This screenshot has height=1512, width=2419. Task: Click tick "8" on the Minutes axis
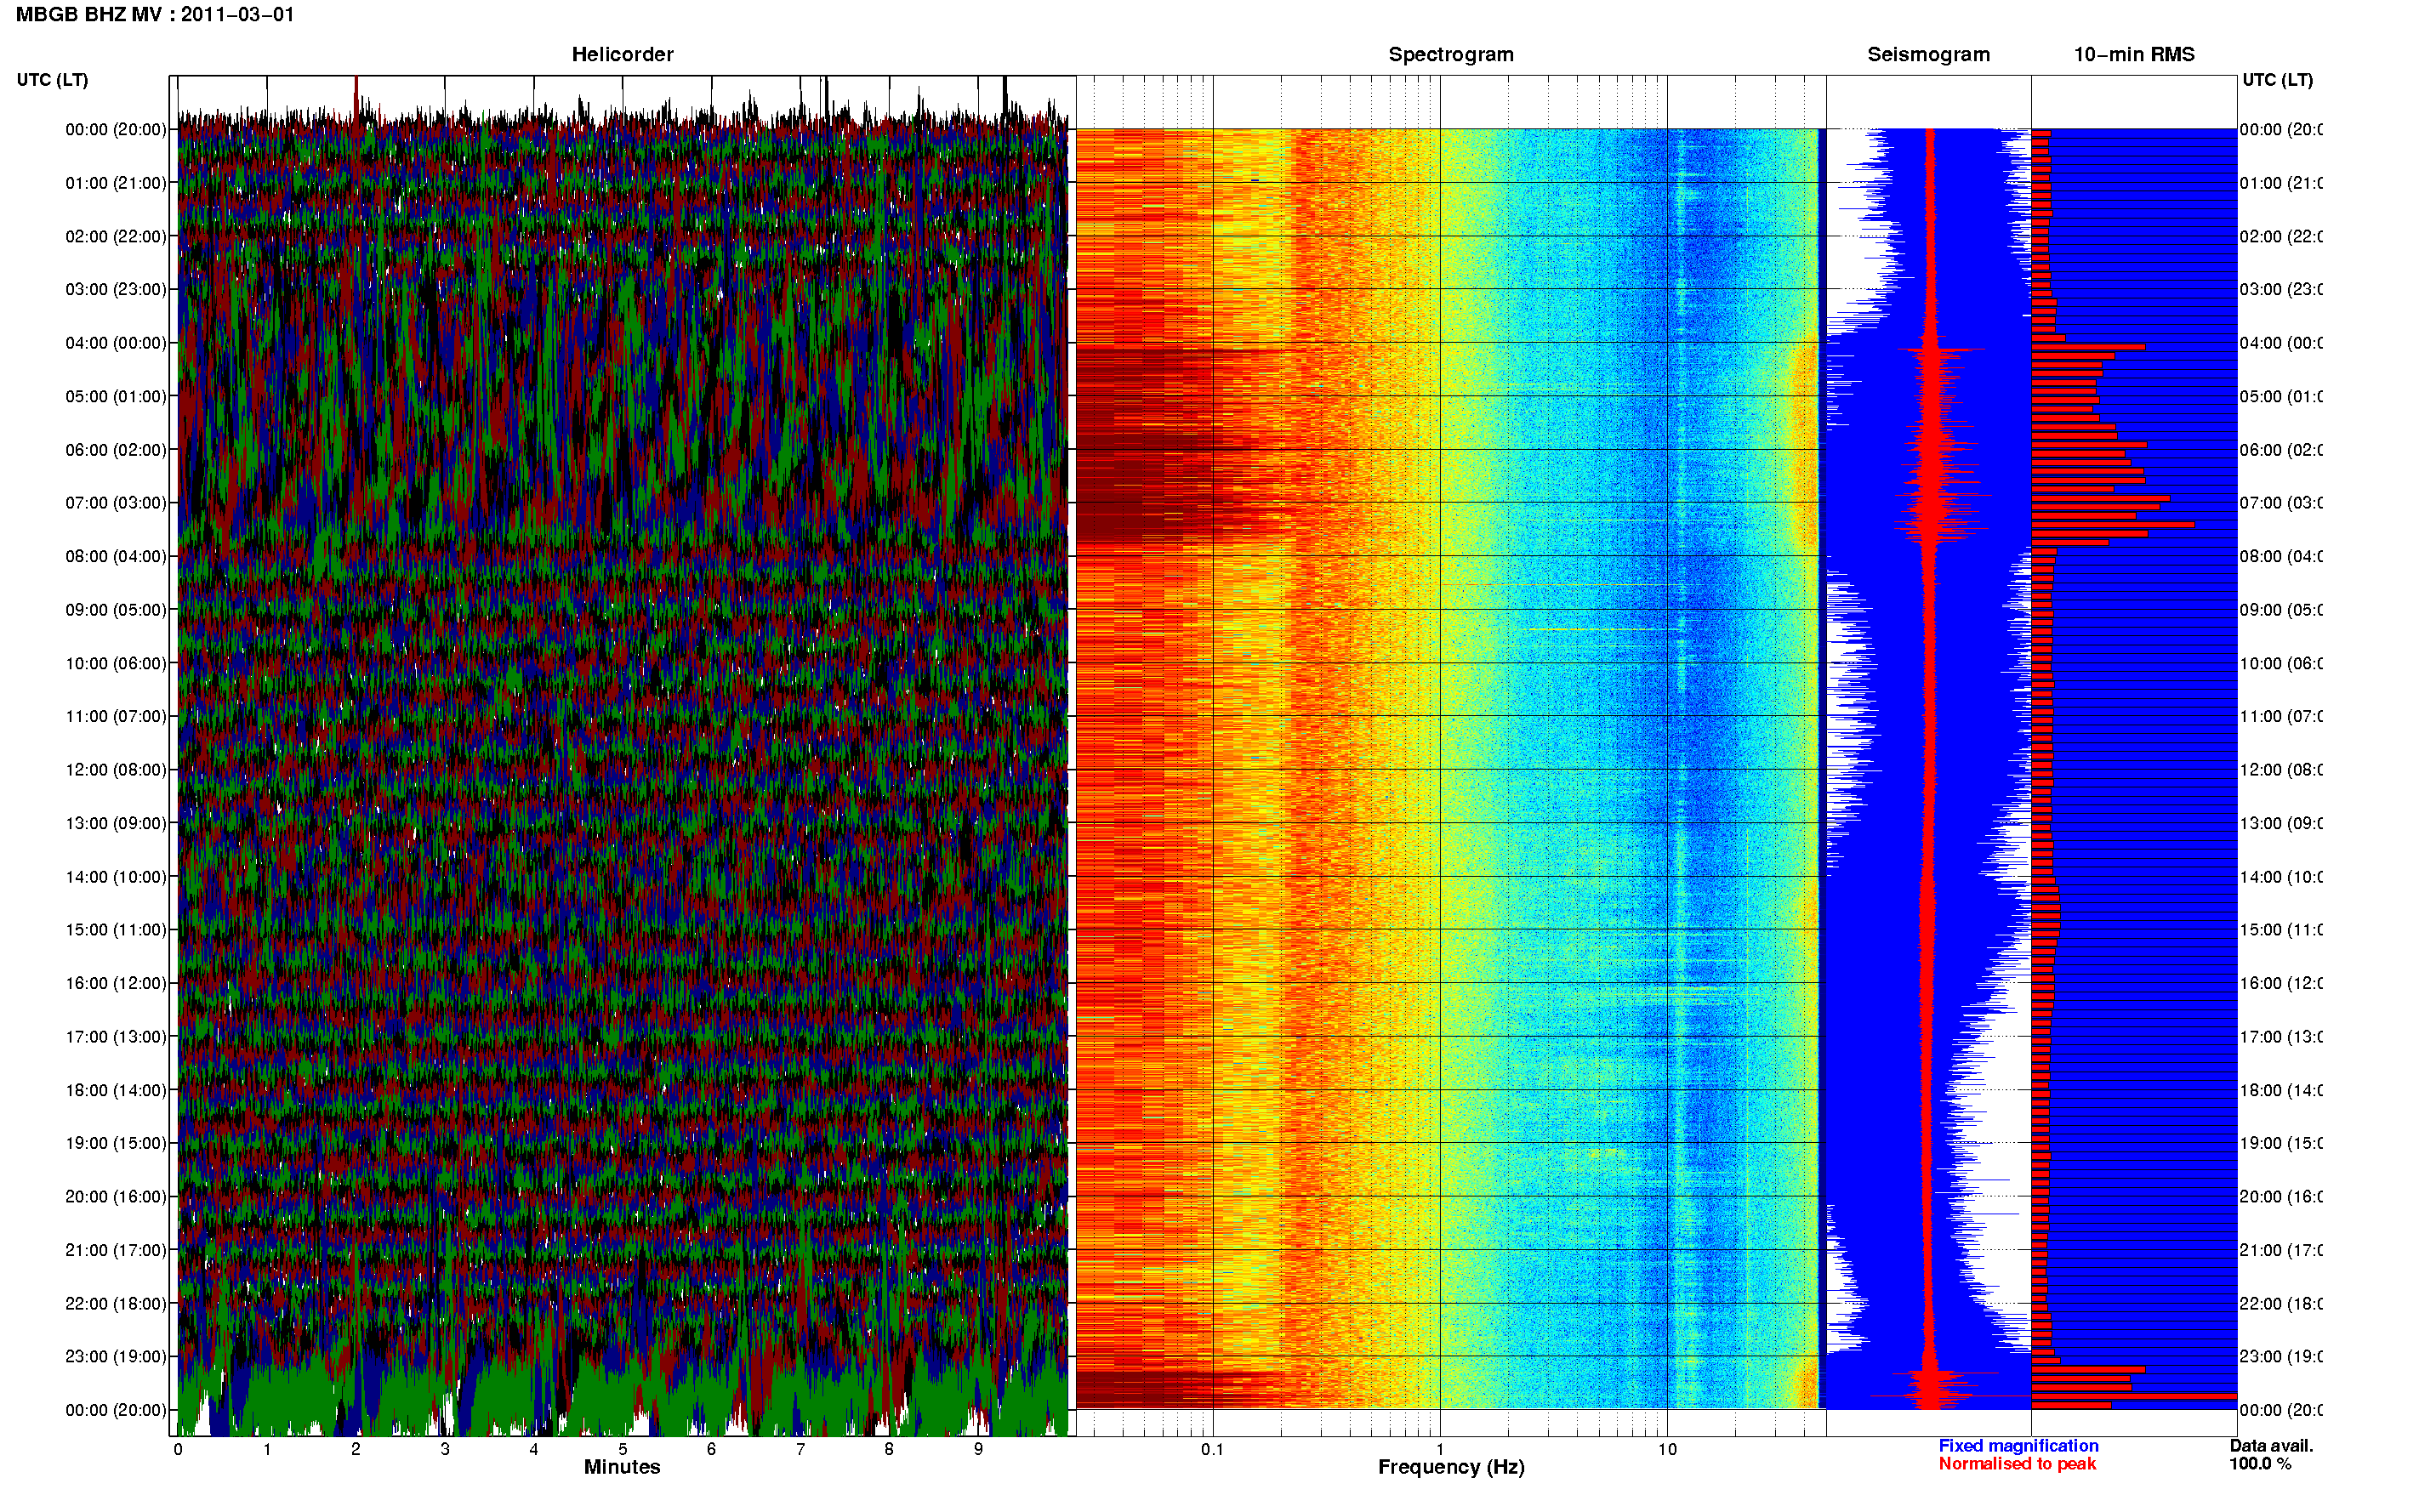pyautogui.click(x=889, y=1449)
